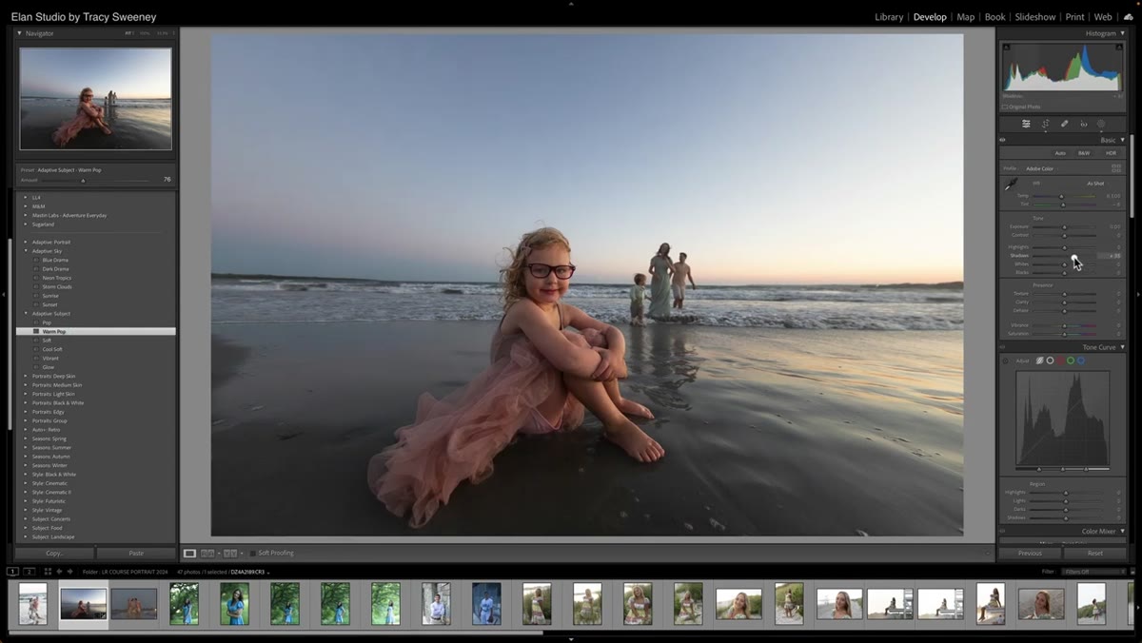This screenshot has width=1142, height=643.
Task: Toggle histogram shadow clipping indicator
Action: [1006, 48]
